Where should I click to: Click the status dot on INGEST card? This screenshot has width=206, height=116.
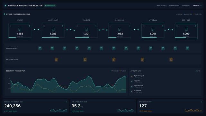29,26
